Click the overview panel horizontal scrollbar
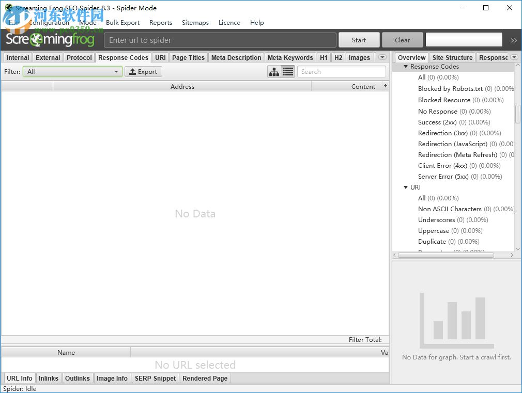This screenshot has width=522, height=393. coord(446,255)
